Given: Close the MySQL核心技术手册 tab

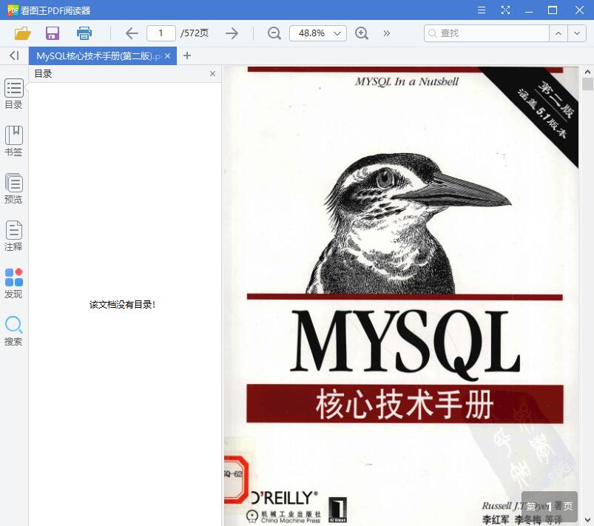Looking at the screenshot, I should tap(167, 56).
